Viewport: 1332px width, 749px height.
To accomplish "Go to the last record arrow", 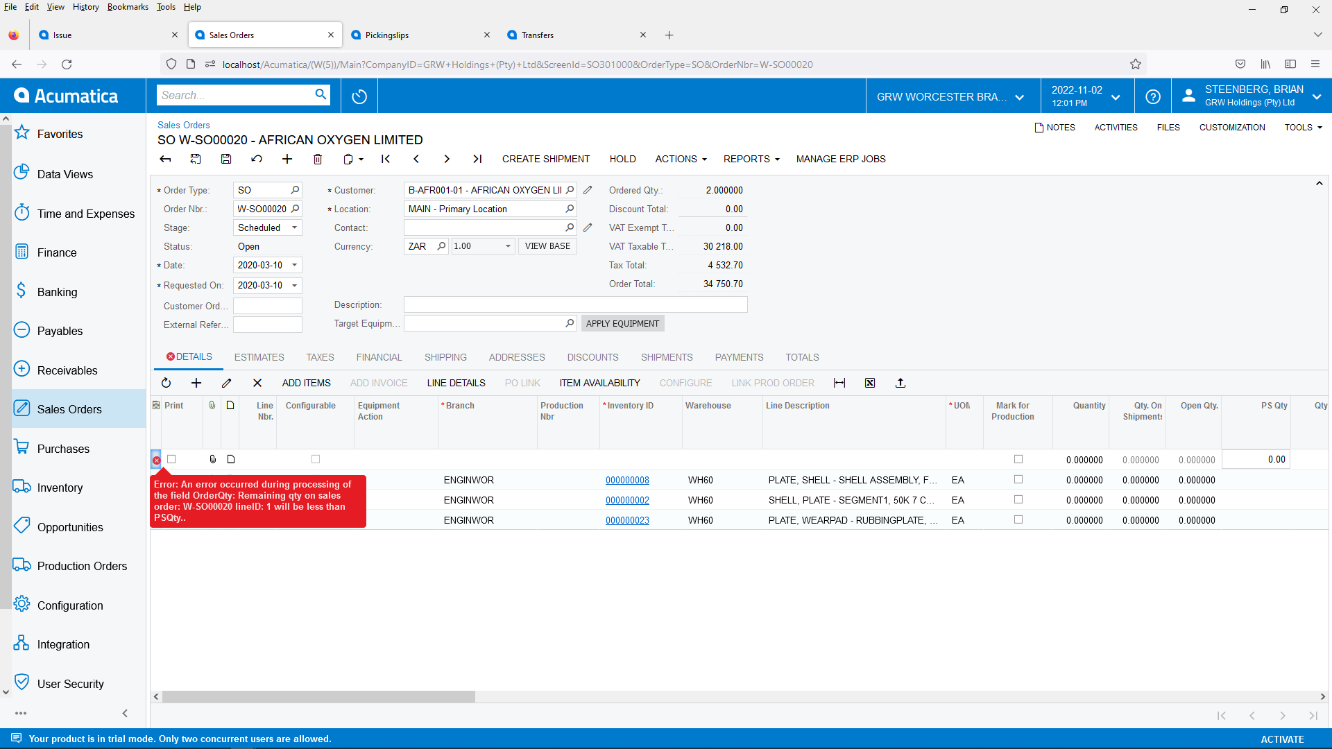I will tap(477, 159).
